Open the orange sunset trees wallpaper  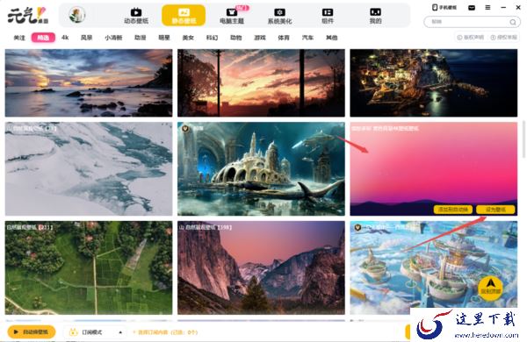point(261,83)
